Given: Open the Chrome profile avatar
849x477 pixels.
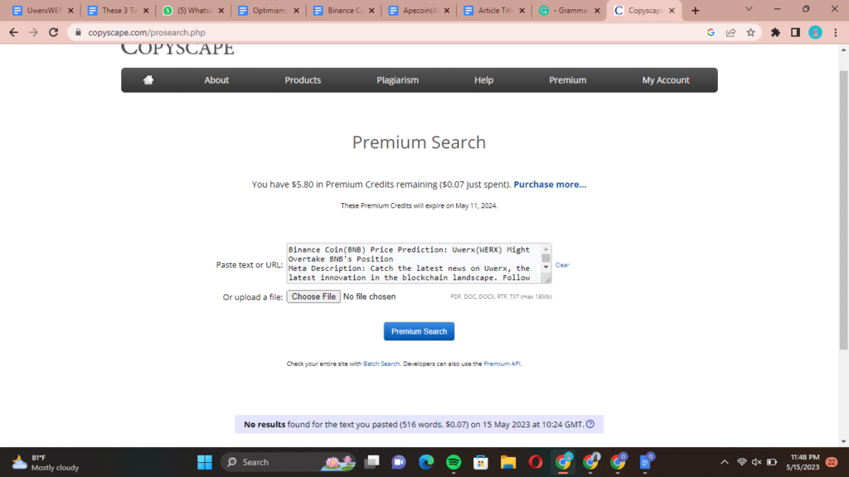Looking at the screenshot, I should 816,32.
